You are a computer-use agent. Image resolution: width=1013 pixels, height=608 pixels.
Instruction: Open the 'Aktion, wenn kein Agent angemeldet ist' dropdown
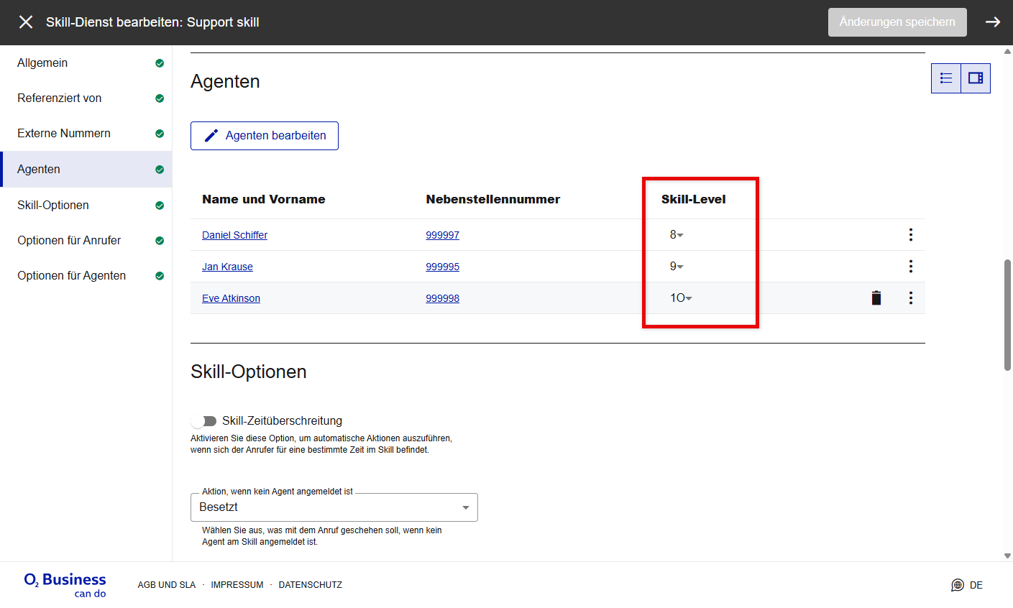pos(334,507)
